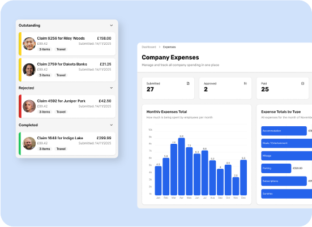Viewport: 312px width, 227px height.
Task: Click Travel tag on Dakota Banks claim
Action: pyautogui.click(x=61, y=75)
